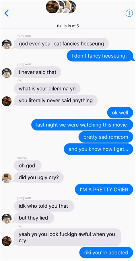
Task: Select 'last night we were watching this movie' bubble
Action: point(82,125)
